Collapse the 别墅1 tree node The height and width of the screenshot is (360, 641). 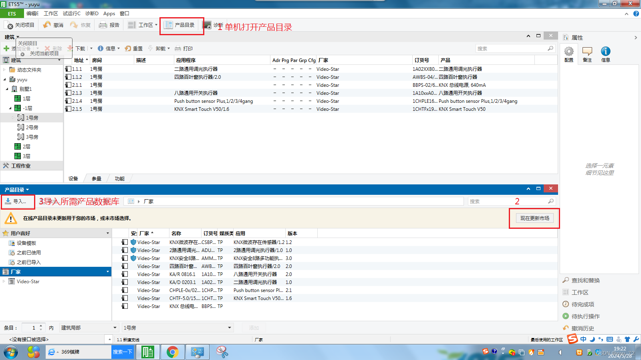click(7, 89)
